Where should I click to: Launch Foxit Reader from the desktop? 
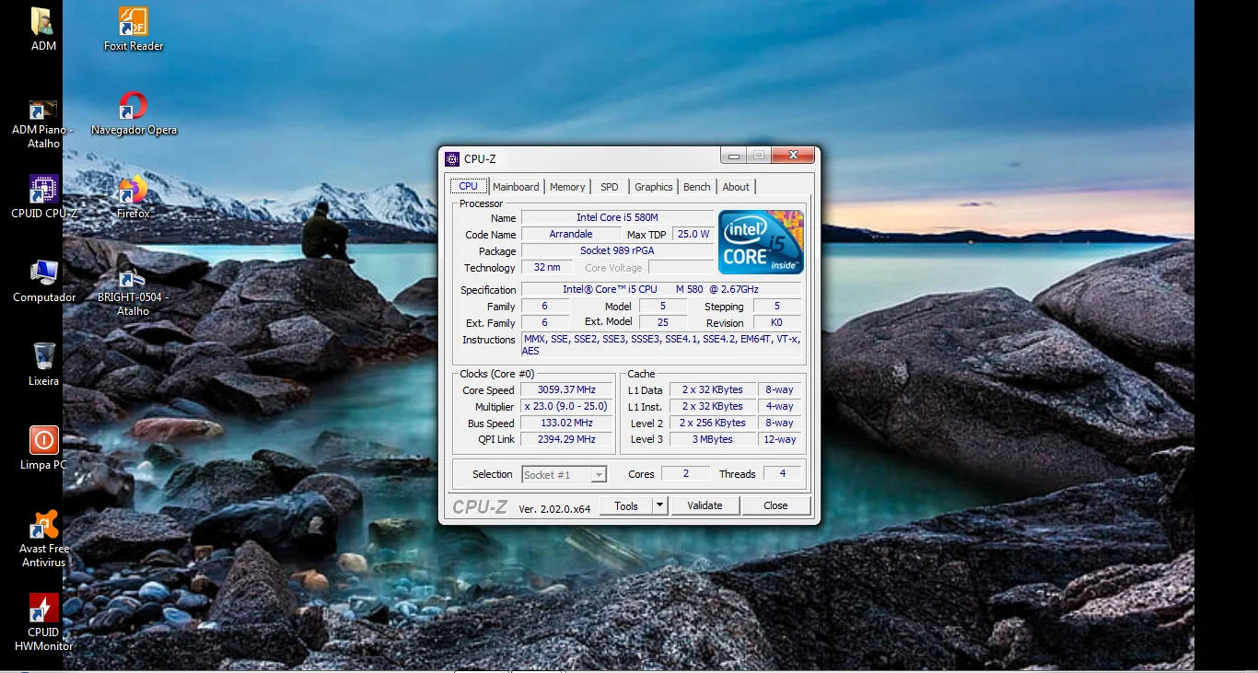[x=134, y=22]
